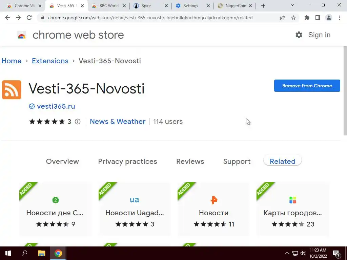Viewport: 347px width, 260px height.
Task: Sign in to the web store
Action: click(319, 35)
